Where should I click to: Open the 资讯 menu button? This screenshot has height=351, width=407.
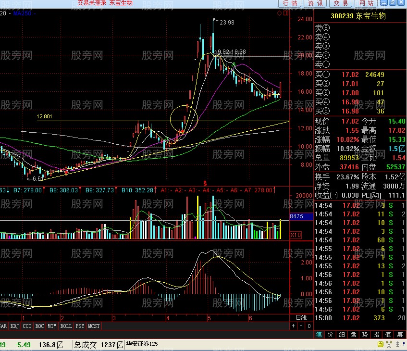315,3
